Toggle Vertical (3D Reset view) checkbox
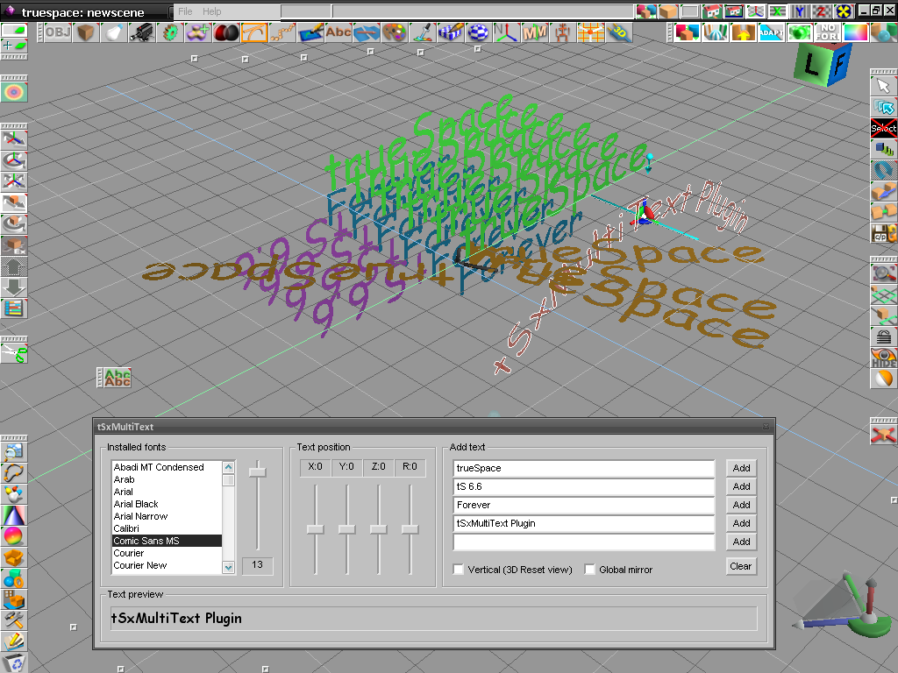This screenshot has width=898, height=673. click(458, 570)
